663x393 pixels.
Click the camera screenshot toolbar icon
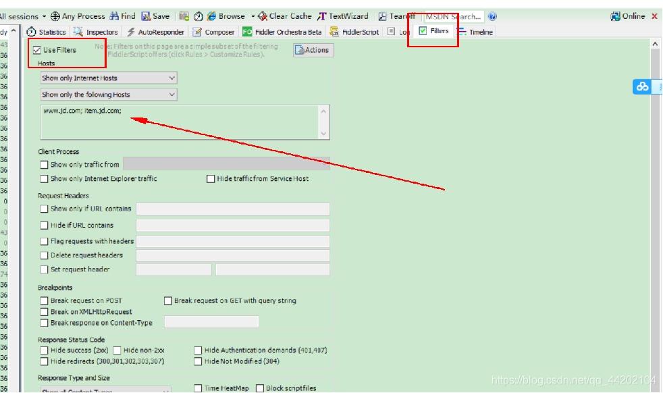(x=184, y=16)
